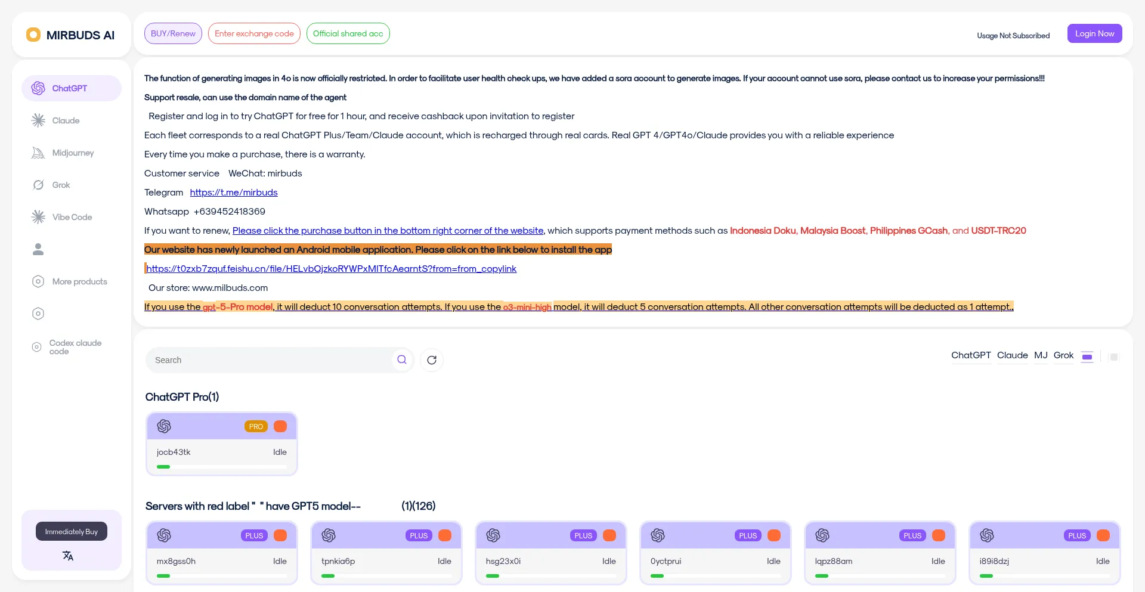The height and width of the screenshot is (592, 1145).
Task: Click the PLUS badge on the lqpz88am card
Action: pyautogui.click(x=912, y=536)
